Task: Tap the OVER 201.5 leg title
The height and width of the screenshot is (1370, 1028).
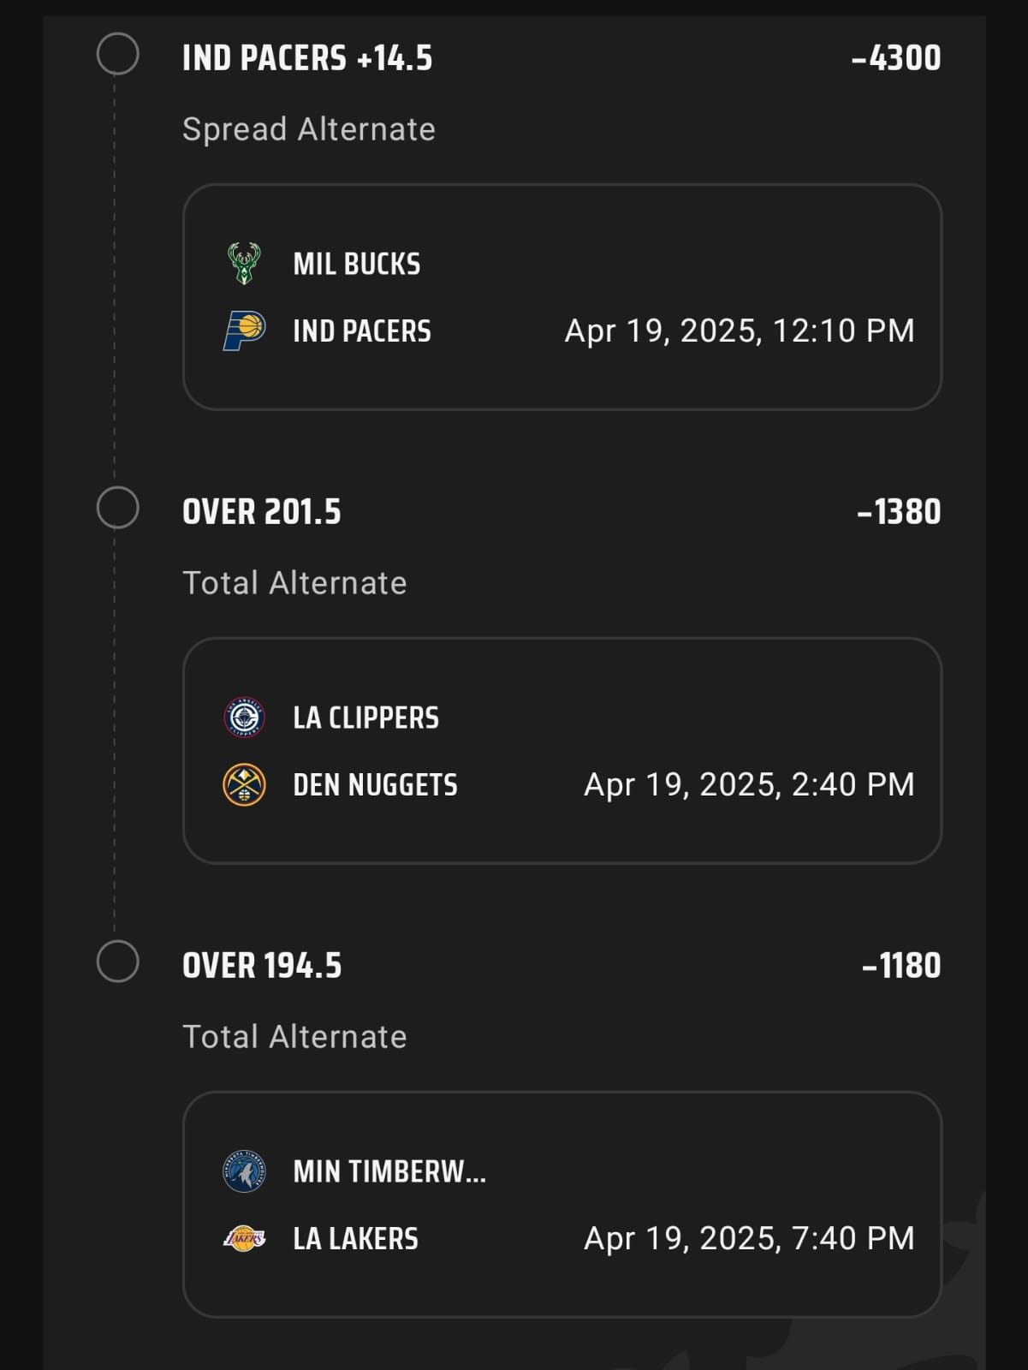Action: click(262, 513)
